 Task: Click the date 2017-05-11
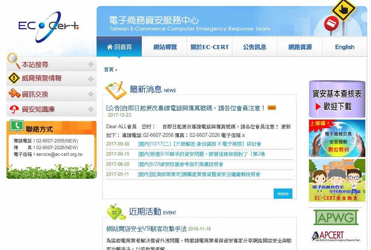[x=117, y=174]
